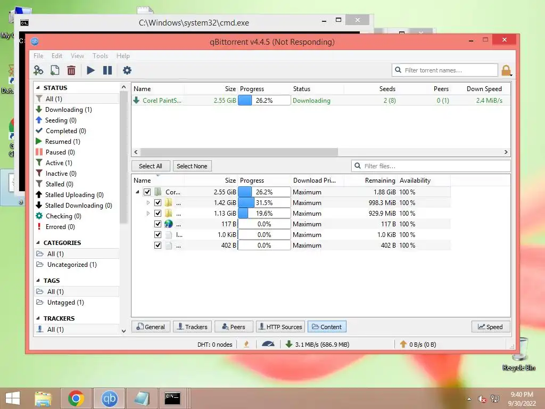Open Chrome from the Windows taskbar
The height and width of the screenshot is (409, 545).
click(x=76, y=398)
